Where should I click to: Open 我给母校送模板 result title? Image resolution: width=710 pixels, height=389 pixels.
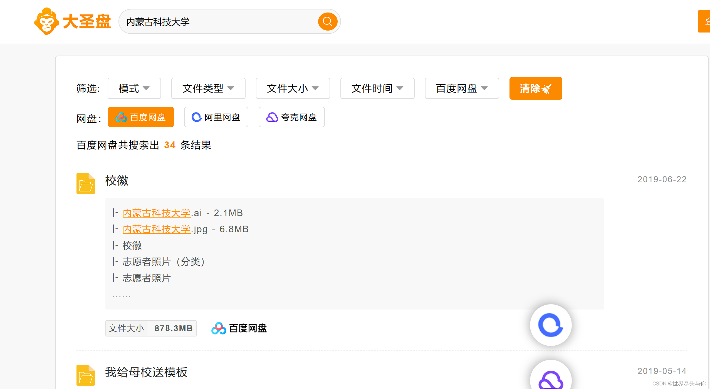[146, 372]
